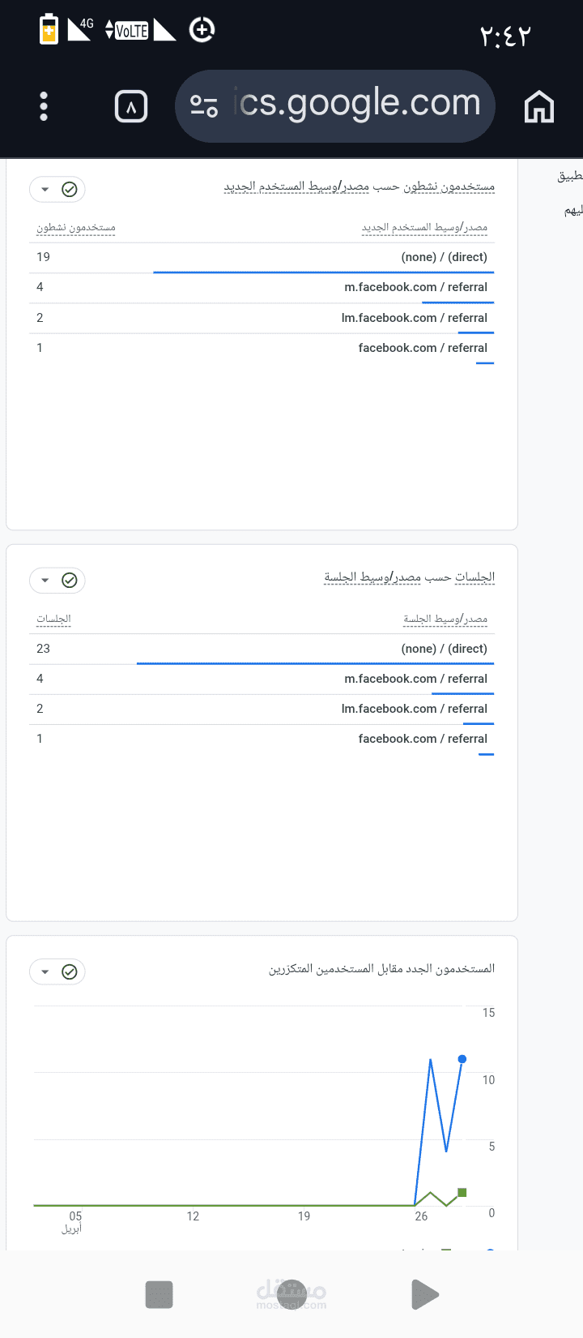Open the tab switcher showing 8 tabs
The height and width of the screenshot is (1338, 583).
click(131, 106)
